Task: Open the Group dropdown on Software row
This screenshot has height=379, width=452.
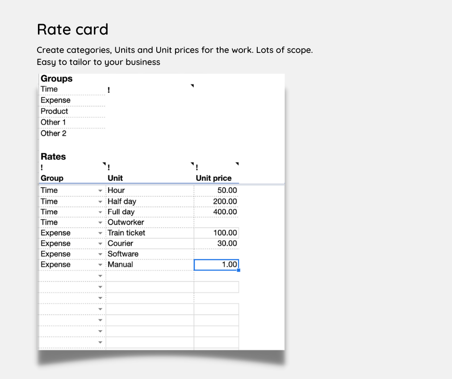Action: pos(100,254)
